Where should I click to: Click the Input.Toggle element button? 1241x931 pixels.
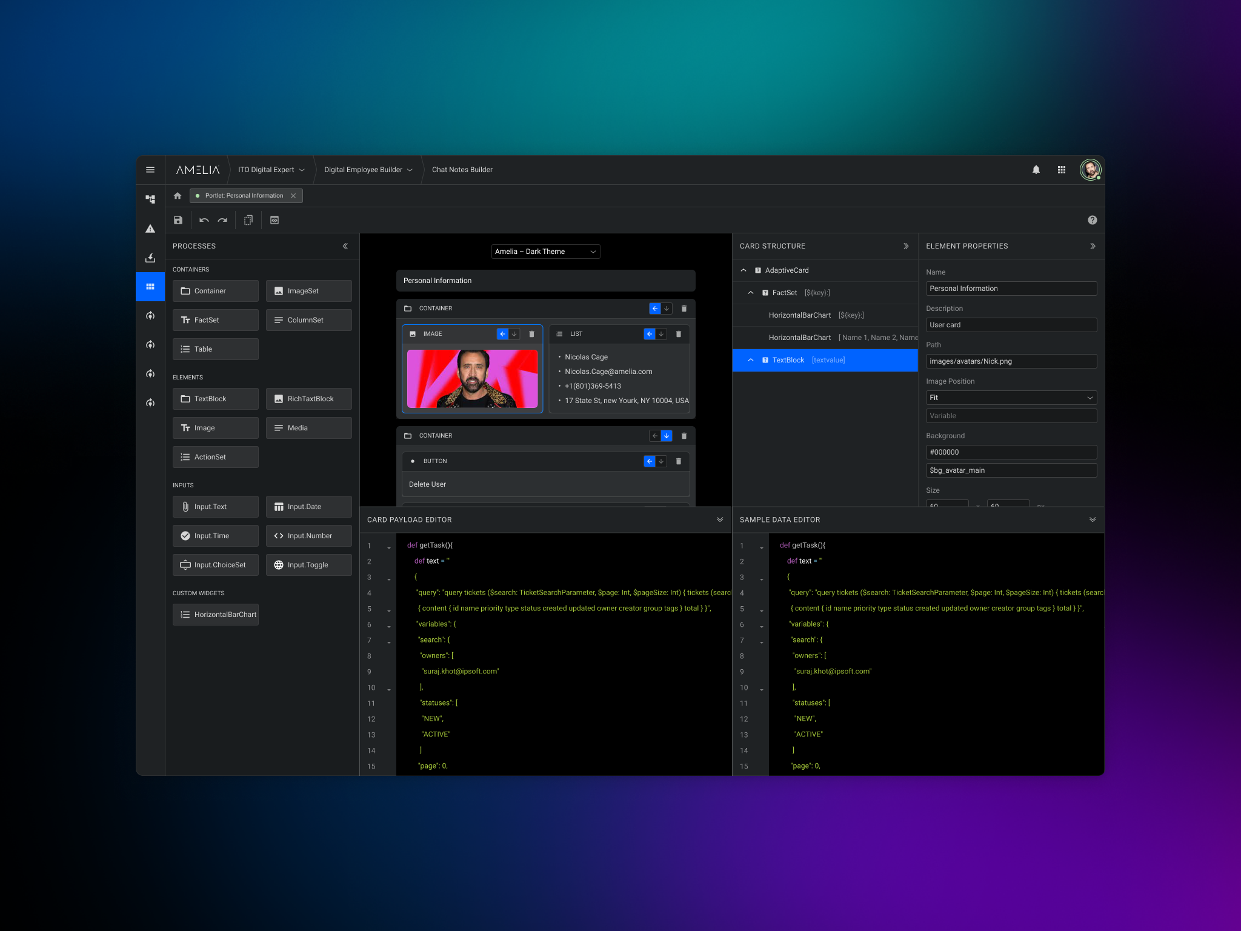308,565
